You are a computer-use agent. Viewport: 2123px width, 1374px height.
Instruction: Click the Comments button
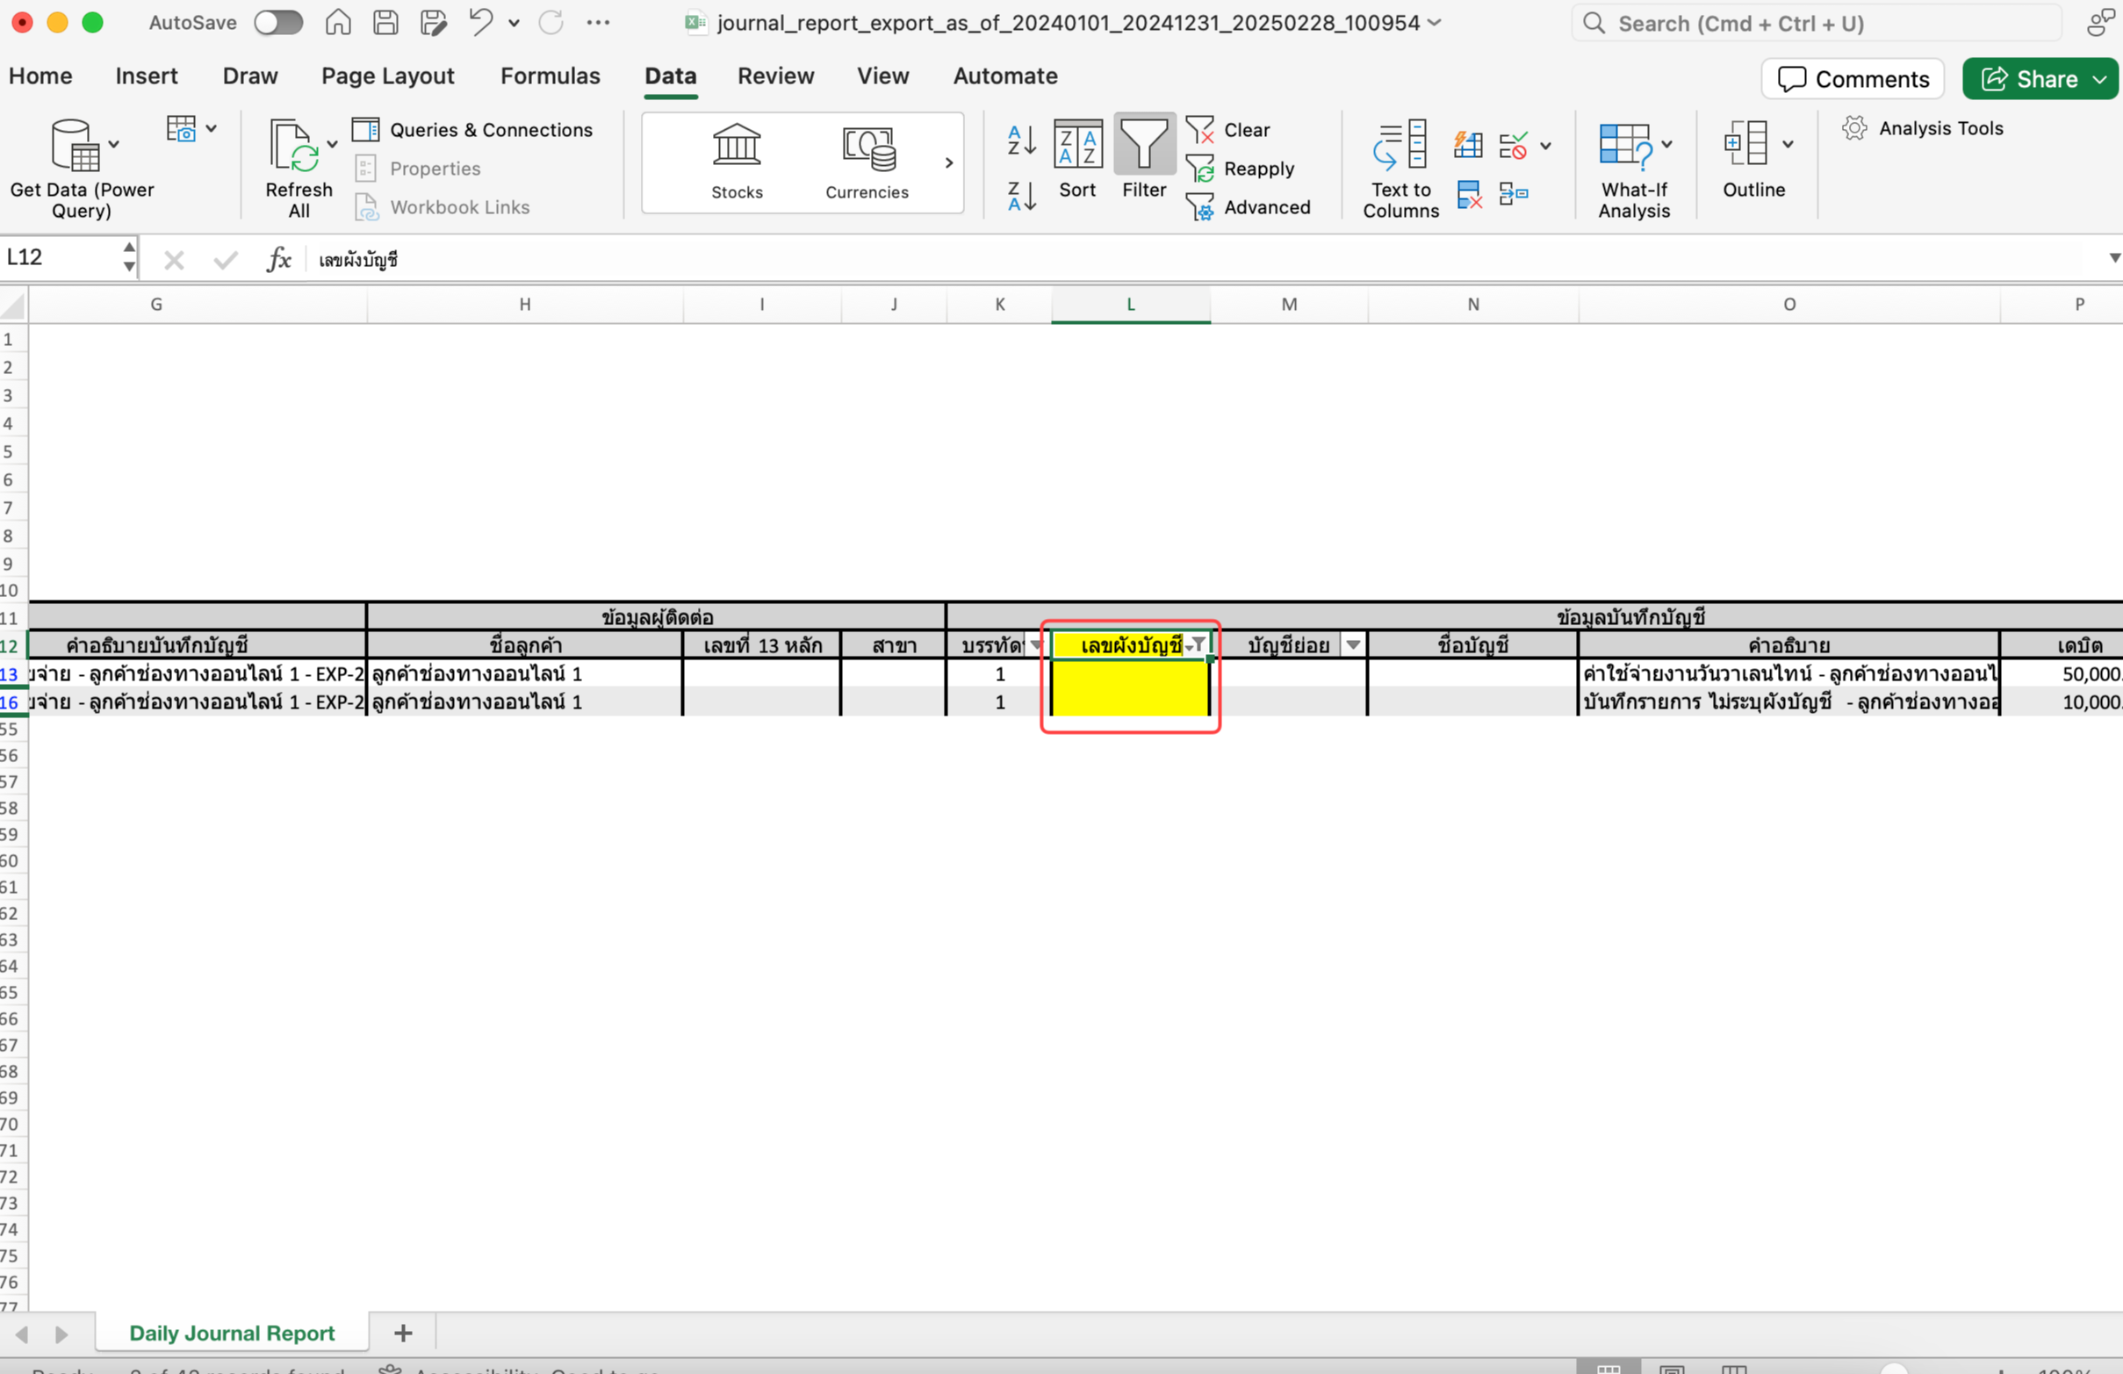[x=1853, y=79]
